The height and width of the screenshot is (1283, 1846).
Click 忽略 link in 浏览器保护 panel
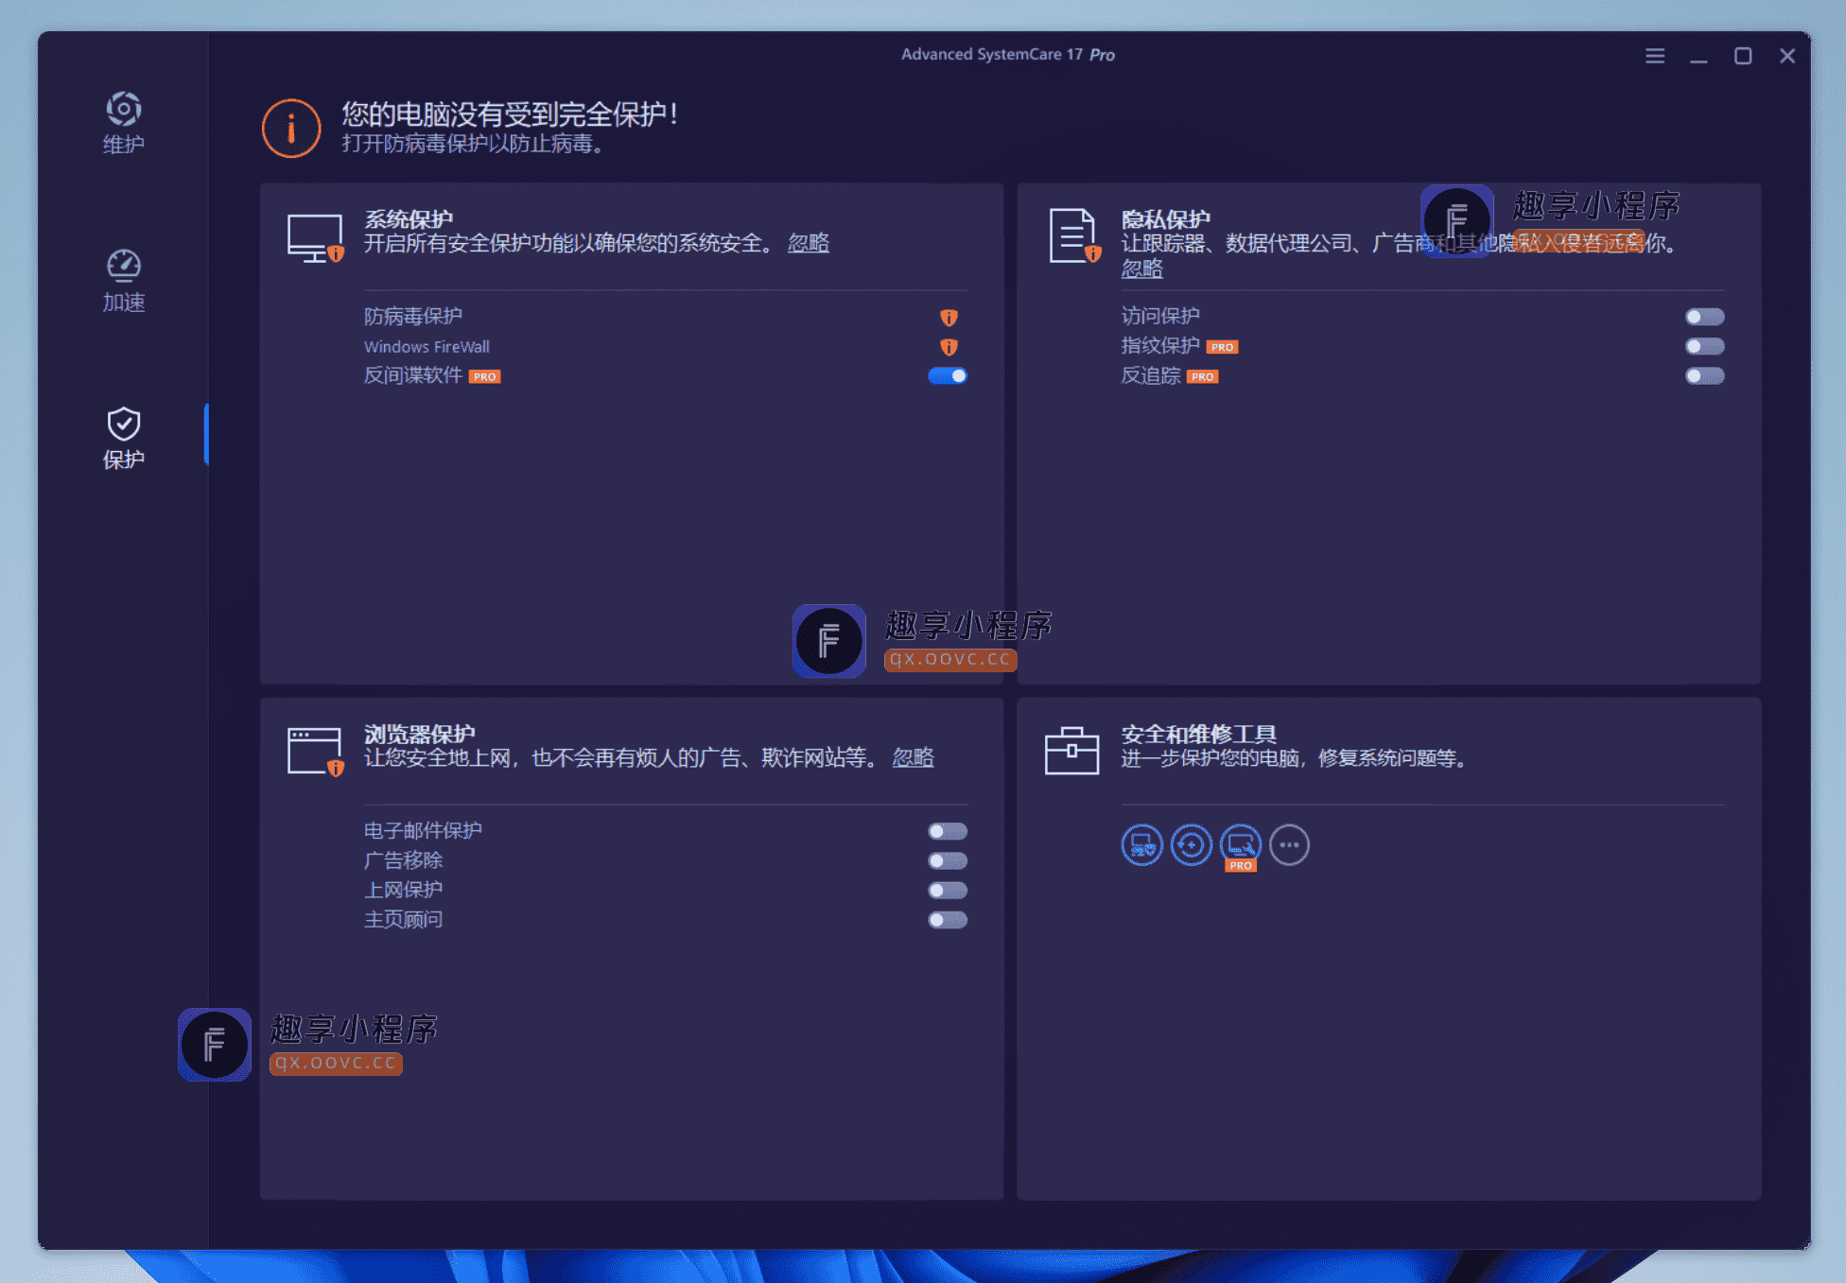pos(913,757)
